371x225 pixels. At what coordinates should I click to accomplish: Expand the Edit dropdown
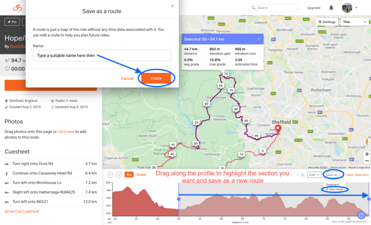pyautogui.click(x=314, y=175)
